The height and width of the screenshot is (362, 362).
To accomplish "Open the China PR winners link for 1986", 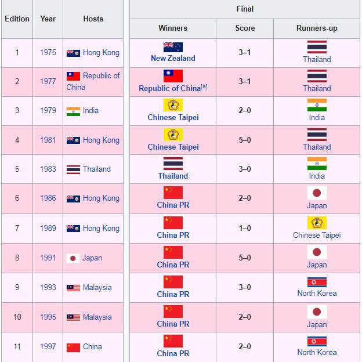I will coord(173,205).
